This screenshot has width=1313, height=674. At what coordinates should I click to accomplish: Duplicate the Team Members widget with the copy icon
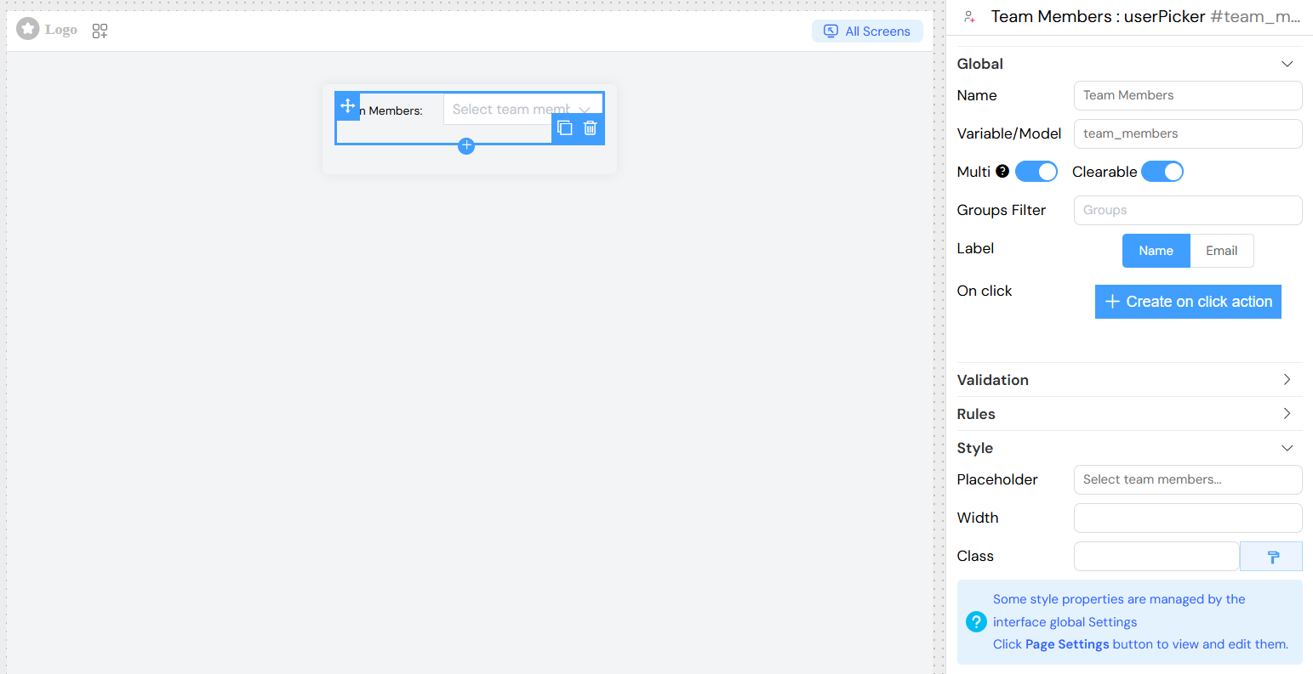coord(564,127)
